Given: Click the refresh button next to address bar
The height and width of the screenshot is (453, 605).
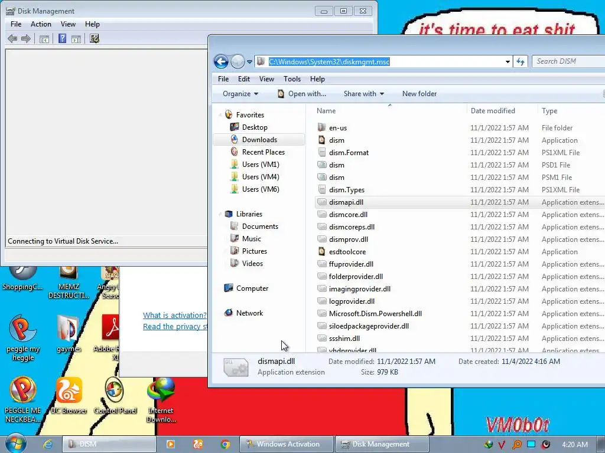Looking at the screenshot, I should coord(521,61).
